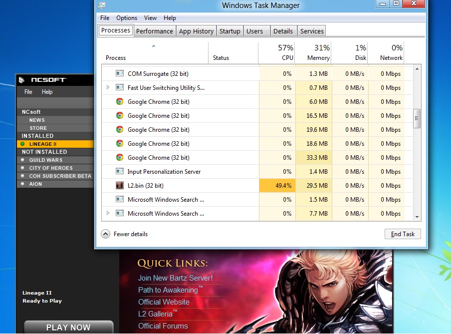This screenshot has width=451, height=334.
Task: Click the L2.bin process icon
Action: [x=120, y=185]
